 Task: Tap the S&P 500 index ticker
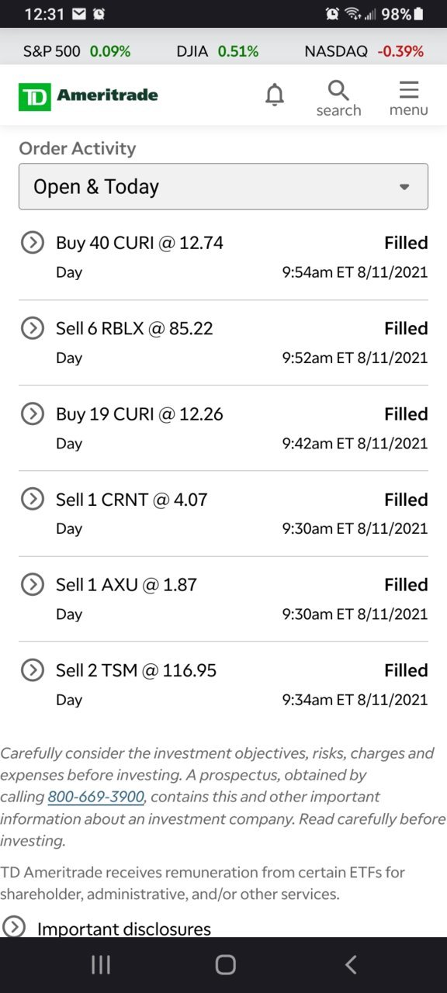pos(77,51)
